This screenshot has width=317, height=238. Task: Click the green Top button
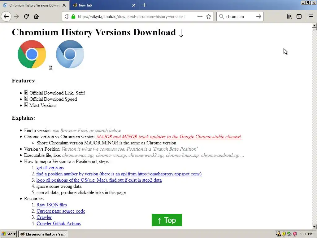coord(167,220)
